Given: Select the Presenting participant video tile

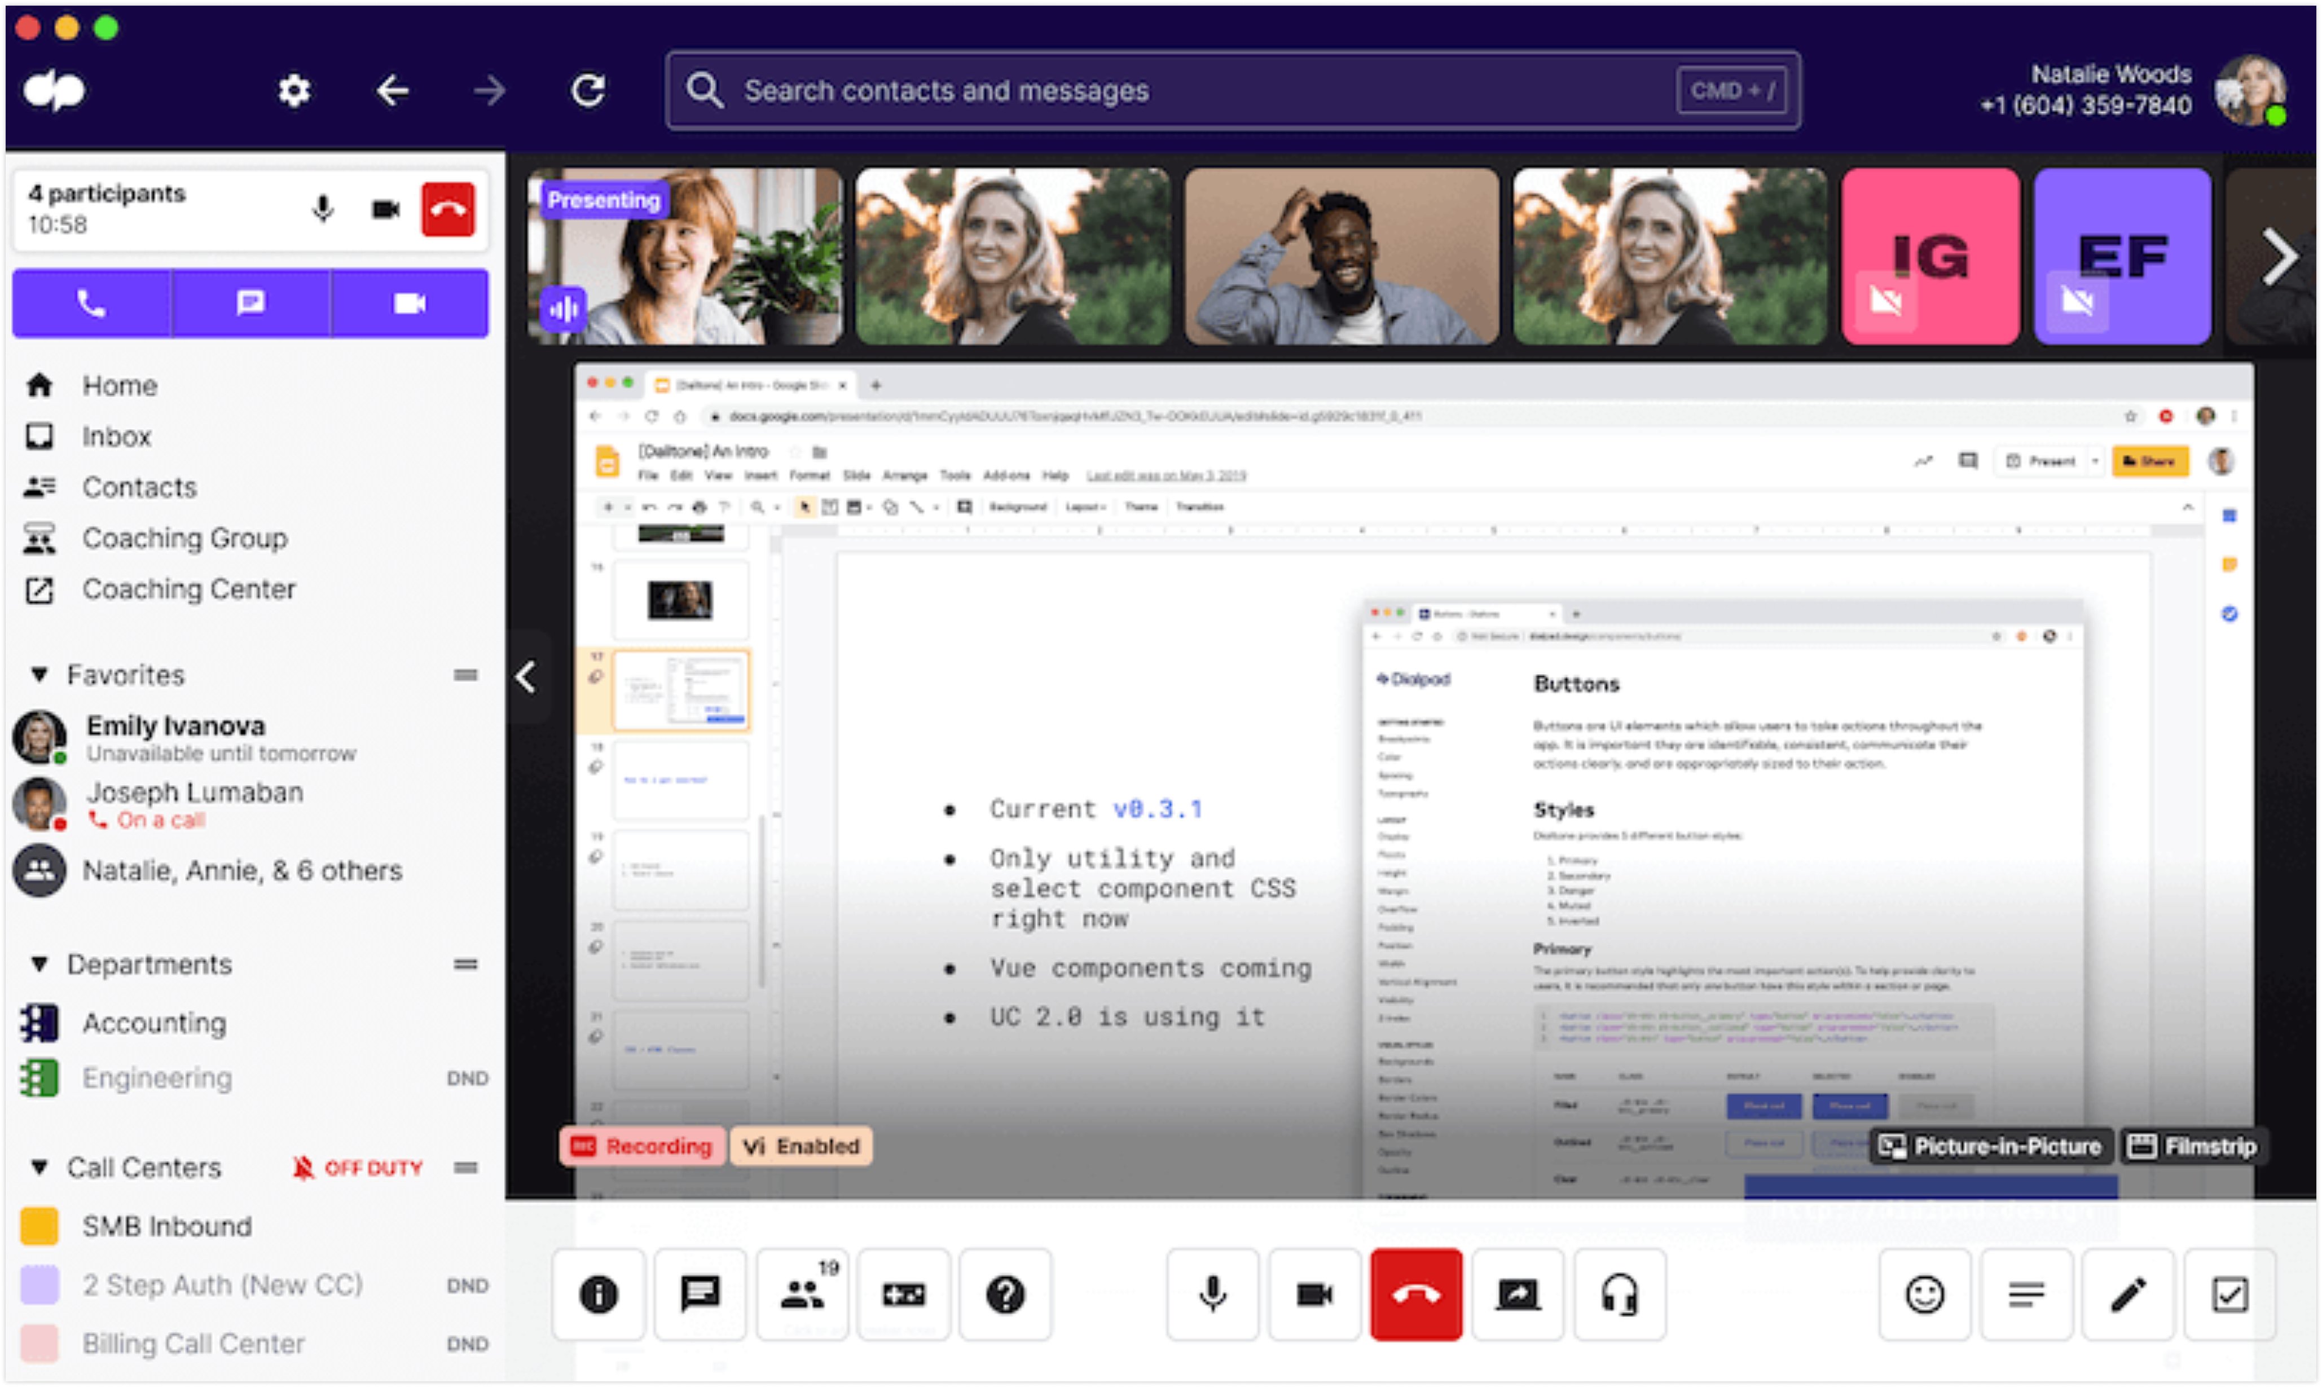Looking at the screenshot, I should [684, 256].
